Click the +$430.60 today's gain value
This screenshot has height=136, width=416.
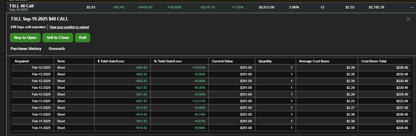click(145, 7)
